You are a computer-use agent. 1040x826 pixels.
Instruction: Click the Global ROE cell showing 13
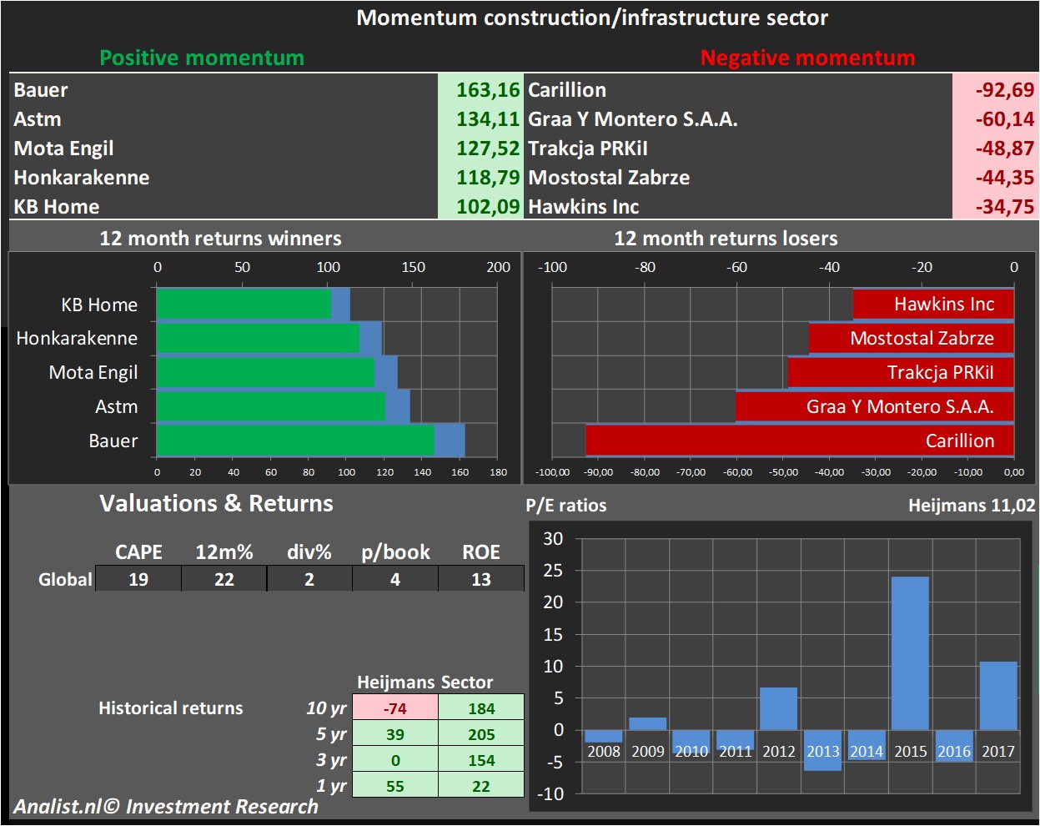click(481, 579)
